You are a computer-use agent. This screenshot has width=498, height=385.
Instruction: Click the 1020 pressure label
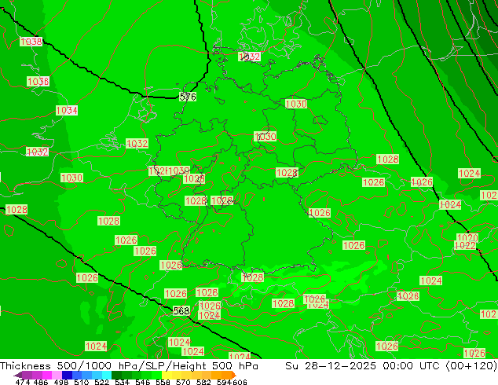tap(467, 237)
